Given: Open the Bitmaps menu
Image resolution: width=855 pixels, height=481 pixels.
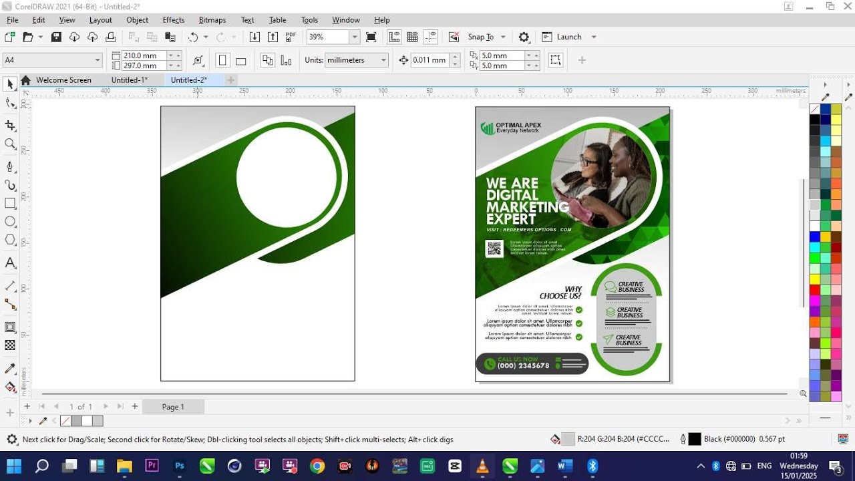Looking at the screenshot, I should click(212, 20).
